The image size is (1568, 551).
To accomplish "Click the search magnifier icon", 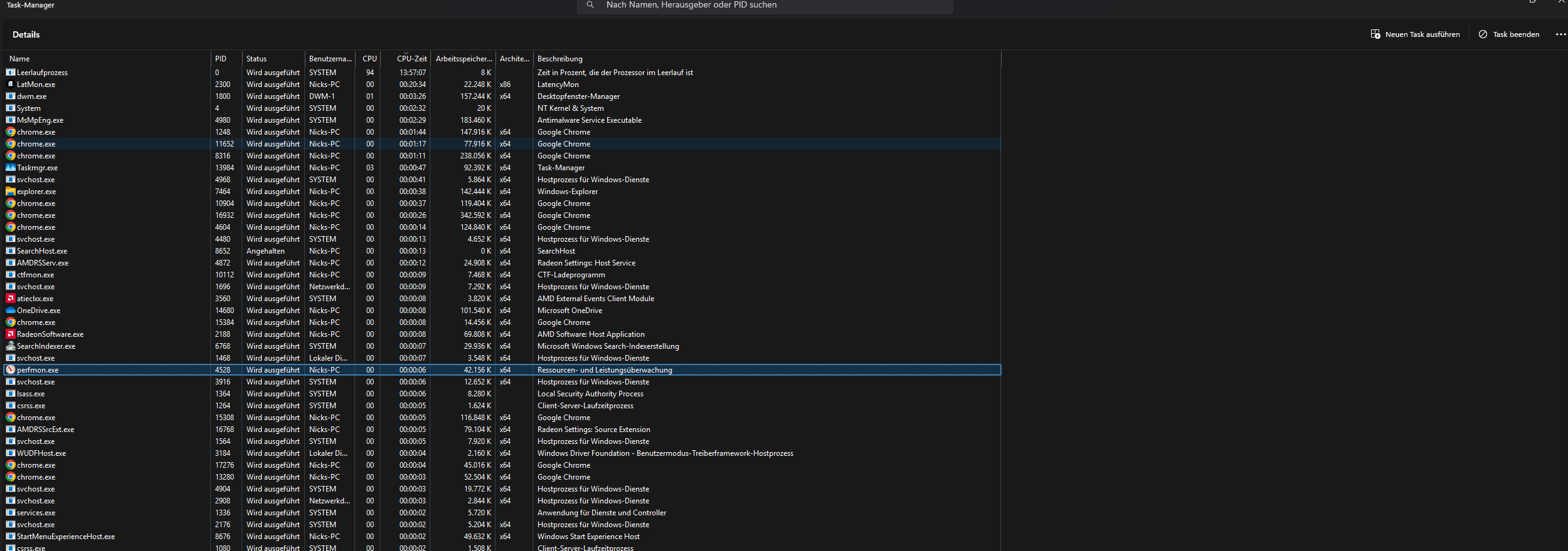I will [x=590, y=4].
